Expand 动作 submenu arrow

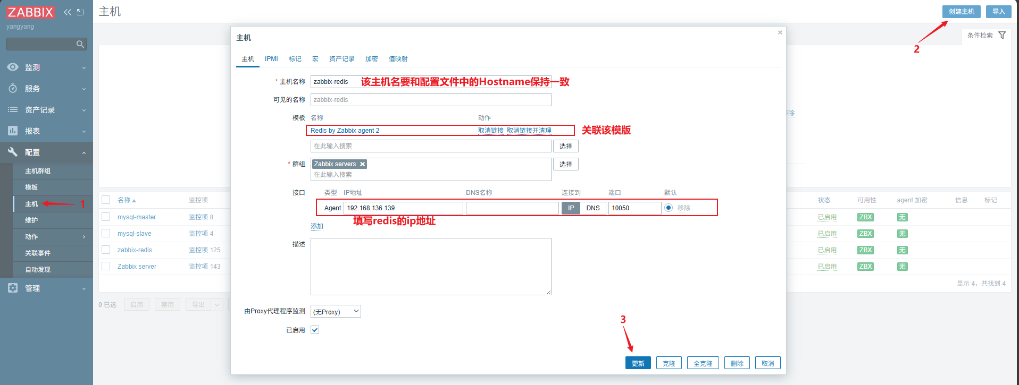(84, 237)
